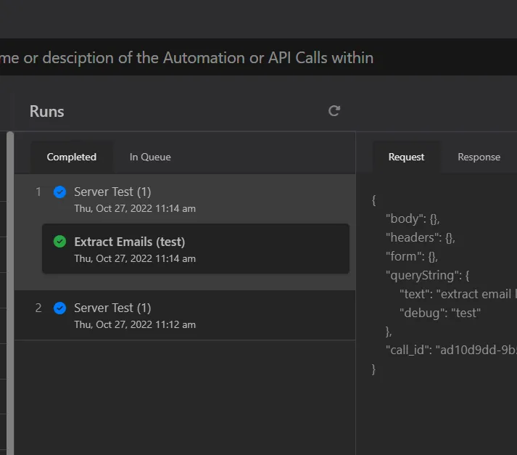
Task: Click the search field about Automation or API Calls
Action: (x=258, y=57)
